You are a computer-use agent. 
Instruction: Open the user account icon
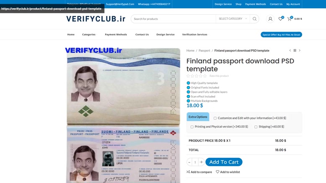(x=270, y=19)
